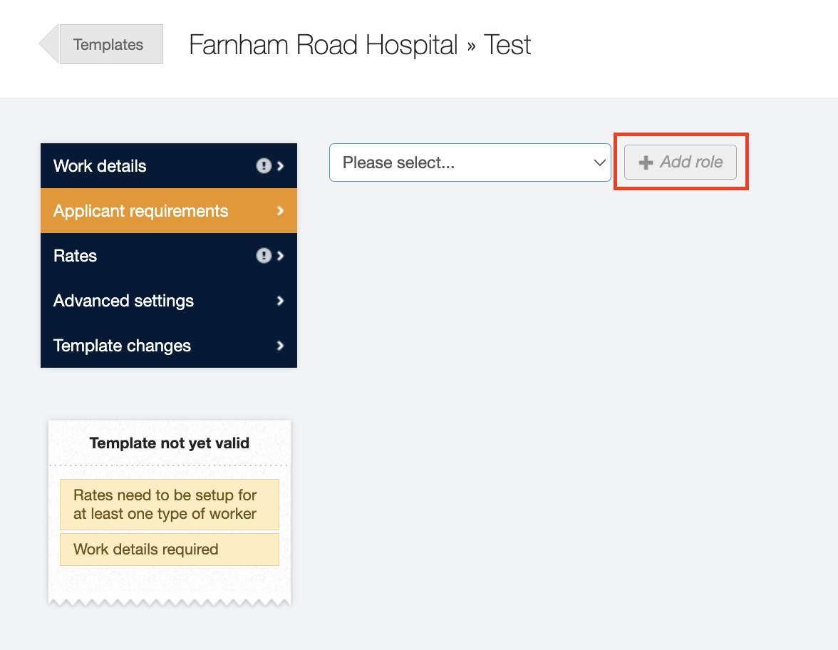Navigate to Template changes
This screenshot has height=650, width=838.
[123, 346]
